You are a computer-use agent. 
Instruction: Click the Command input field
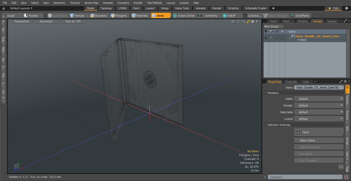coord(305,177)
